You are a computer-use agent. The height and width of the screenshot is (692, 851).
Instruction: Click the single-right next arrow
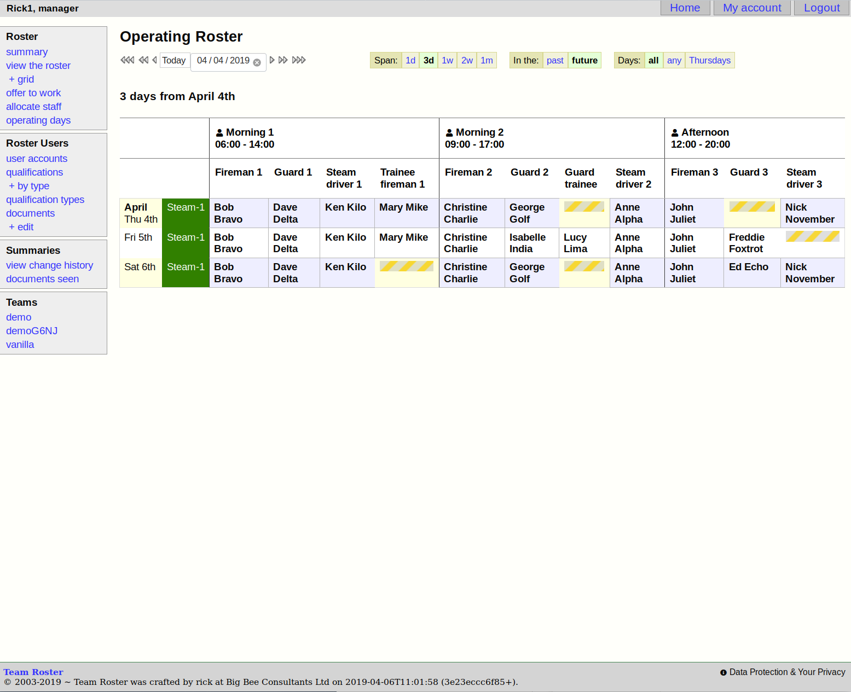(x=272, y=60)
